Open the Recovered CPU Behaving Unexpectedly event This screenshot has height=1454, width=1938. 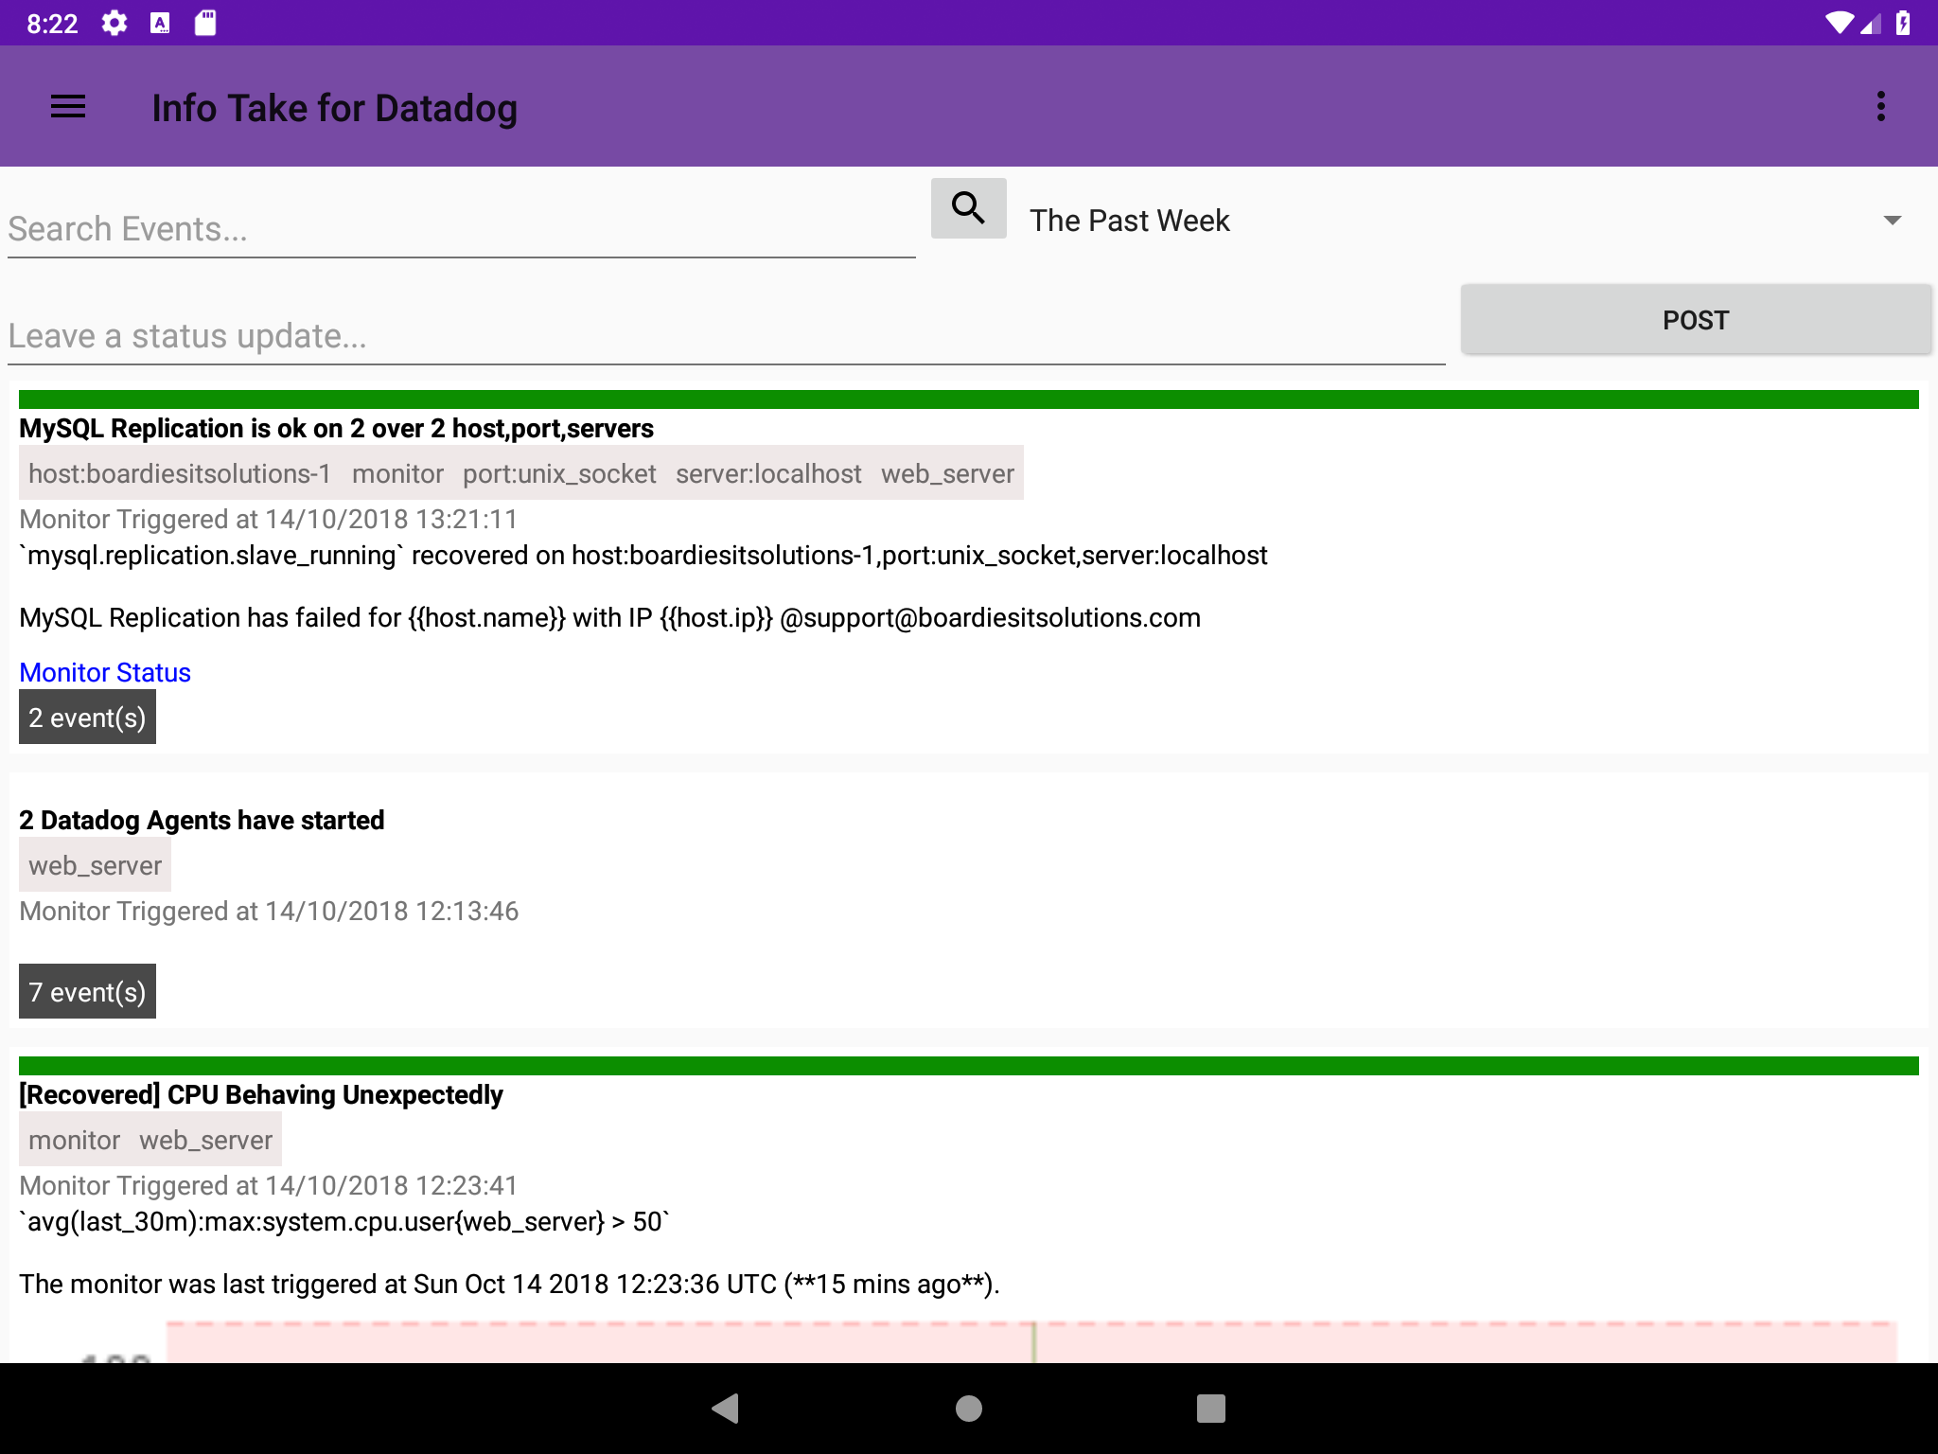(261, 1095)
